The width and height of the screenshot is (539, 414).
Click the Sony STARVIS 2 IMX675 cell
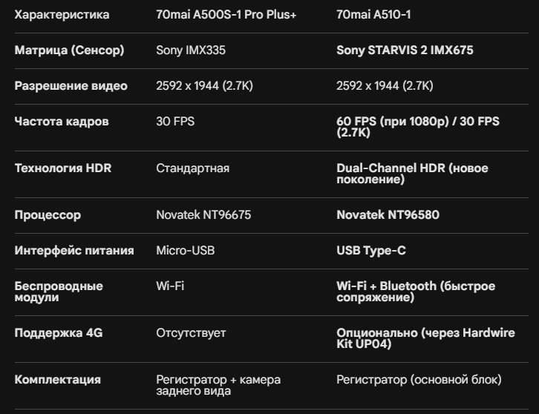pyautogui.click(x=405, y=50)
